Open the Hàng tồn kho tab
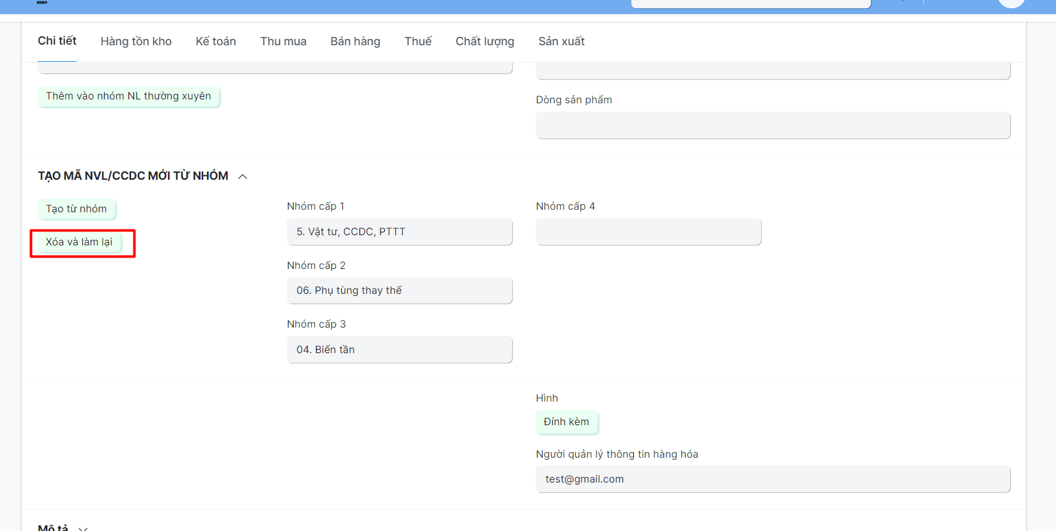Viewport: 1056px width, 531px height. (x=136, y=41)
